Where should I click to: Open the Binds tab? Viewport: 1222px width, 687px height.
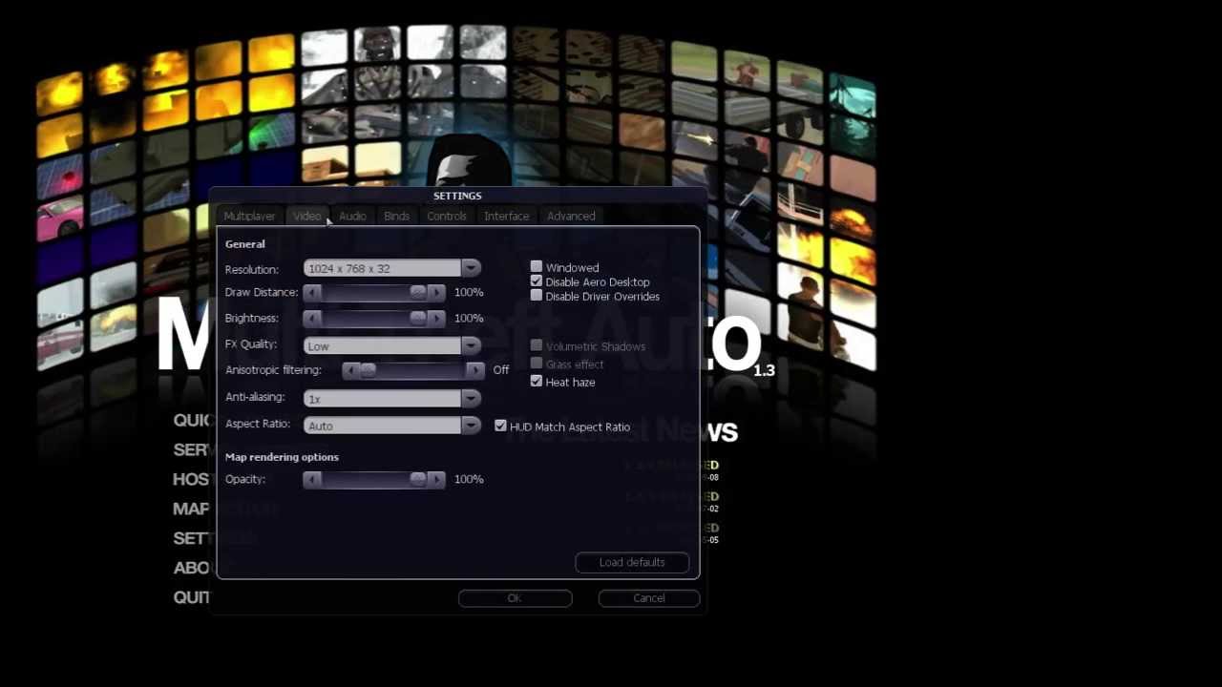click(x=396, y=217)
